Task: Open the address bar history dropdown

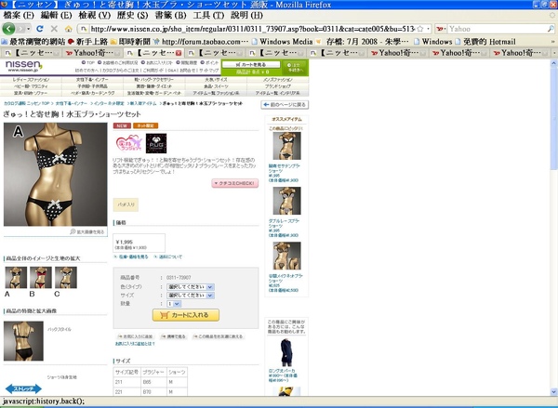Action: coord(428,29)
